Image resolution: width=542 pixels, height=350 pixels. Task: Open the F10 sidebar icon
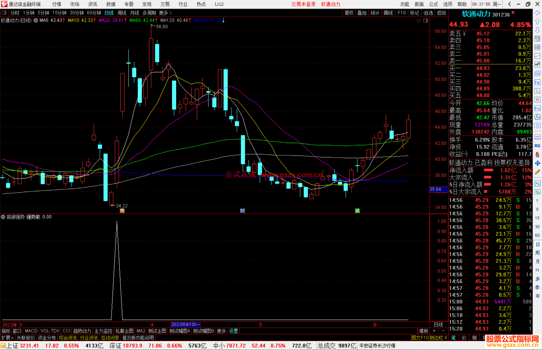click(537, 82)
